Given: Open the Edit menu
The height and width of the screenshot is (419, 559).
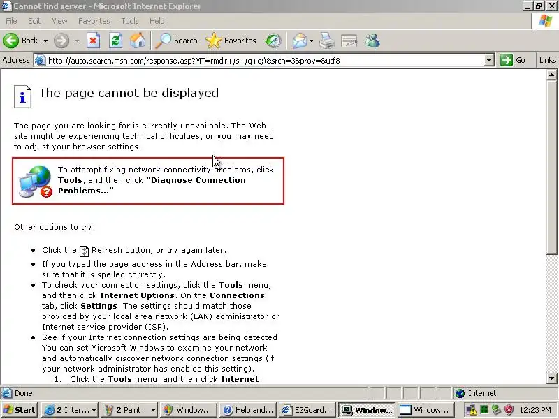Looking at the screenshot, I should (x=34, y=21).
